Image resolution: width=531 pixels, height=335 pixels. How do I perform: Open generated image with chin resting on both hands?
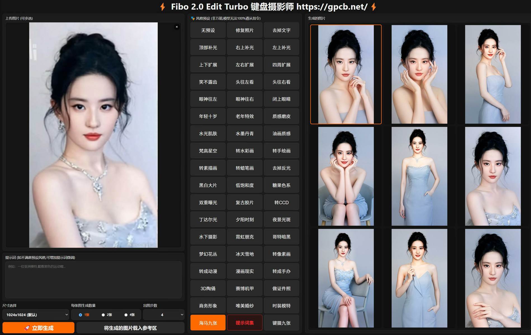tap(346, 176)
